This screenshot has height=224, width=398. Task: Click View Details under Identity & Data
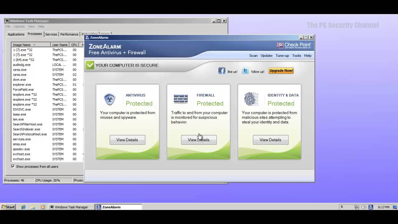tap(271, 140)
